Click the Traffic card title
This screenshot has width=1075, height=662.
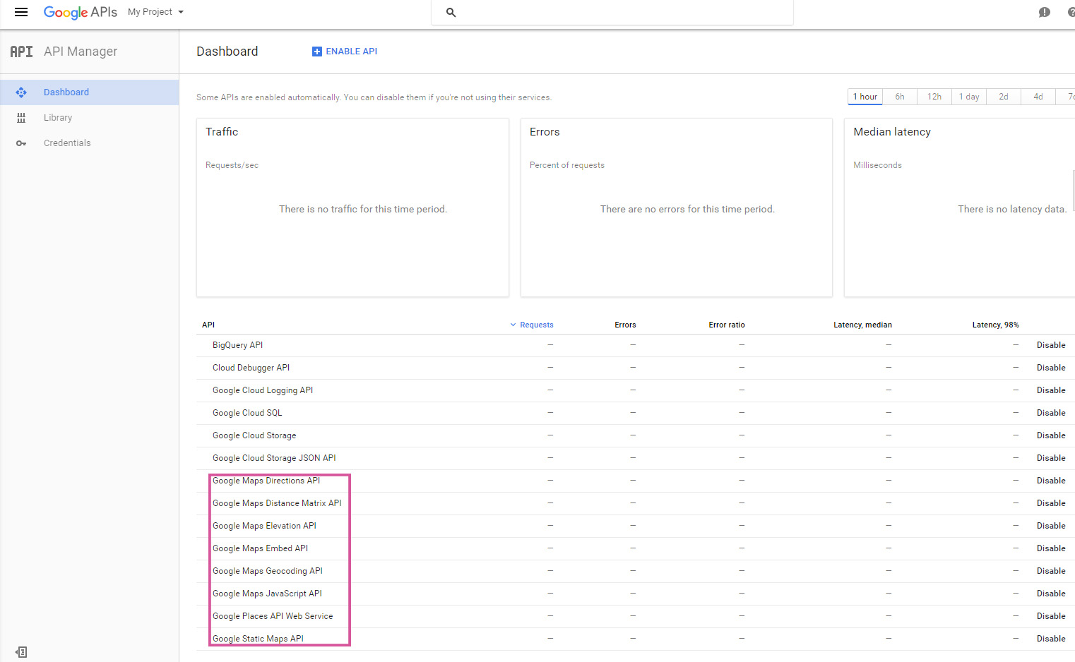[222, 132]
